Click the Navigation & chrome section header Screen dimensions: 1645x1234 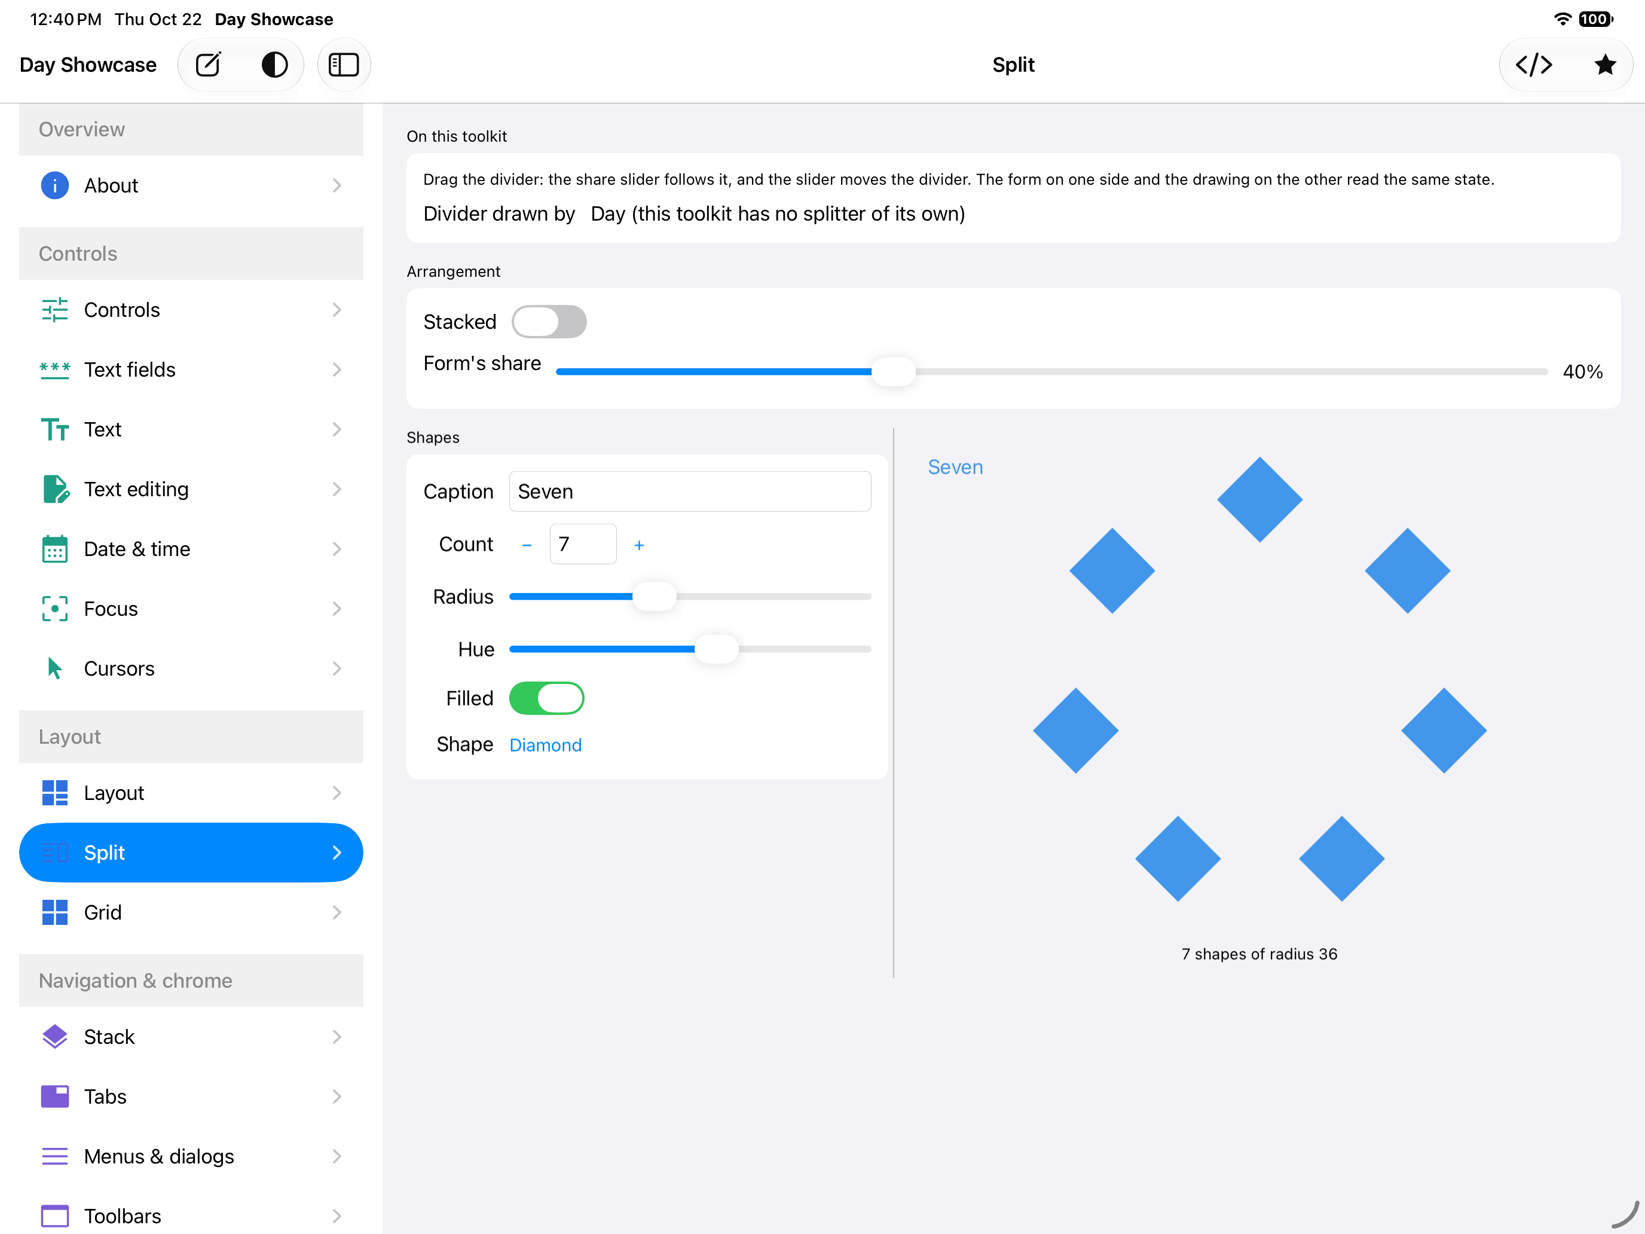click(x=191, y=981)
